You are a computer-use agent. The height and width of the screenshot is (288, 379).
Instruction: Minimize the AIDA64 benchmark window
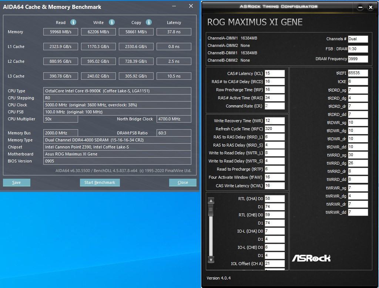174,6
